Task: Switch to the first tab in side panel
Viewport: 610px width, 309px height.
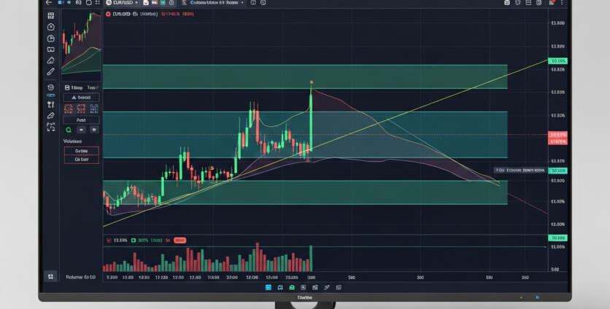Action: coord(73,87)
